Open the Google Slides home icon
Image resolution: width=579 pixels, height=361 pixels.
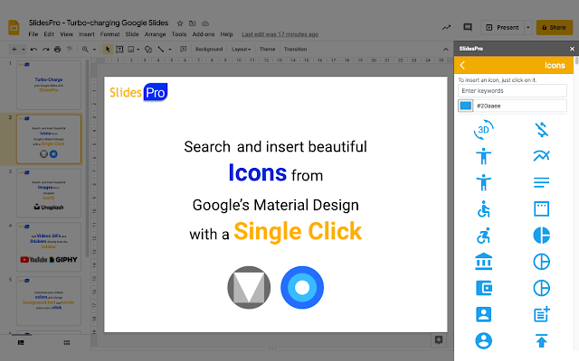pos(14,27)
